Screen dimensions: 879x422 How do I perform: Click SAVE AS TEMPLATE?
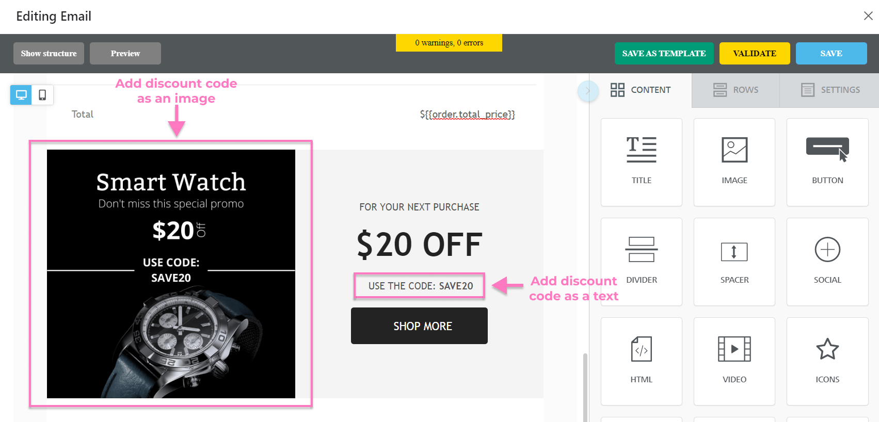(664, 53)
